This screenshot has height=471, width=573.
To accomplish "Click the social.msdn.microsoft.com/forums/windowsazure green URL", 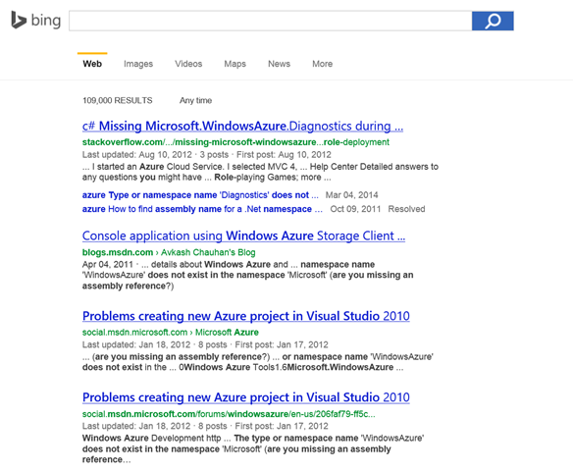I will [x=229, y=414].
